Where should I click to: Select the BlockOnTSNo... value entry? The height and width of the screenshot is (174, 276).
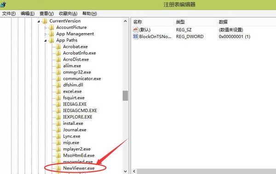(x=155, y=37)
